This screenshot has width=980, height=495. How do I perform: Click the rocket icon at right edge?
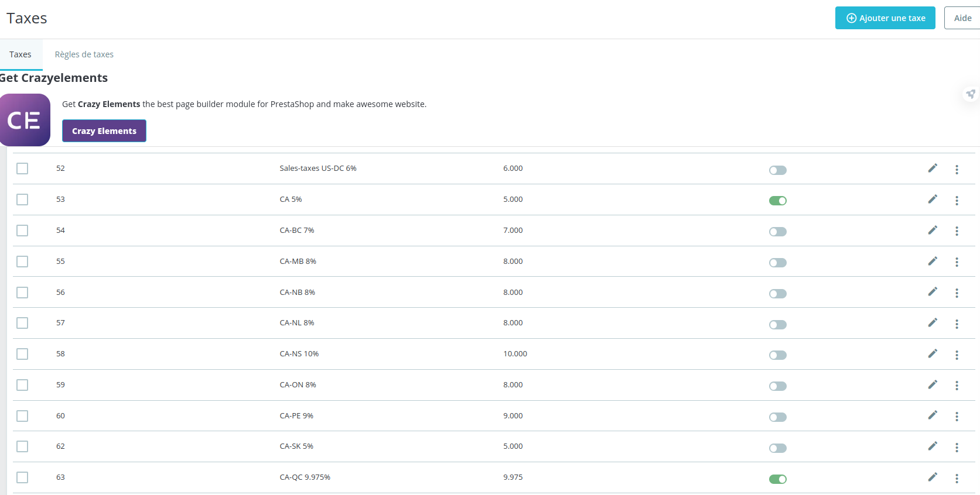point(971,94)
